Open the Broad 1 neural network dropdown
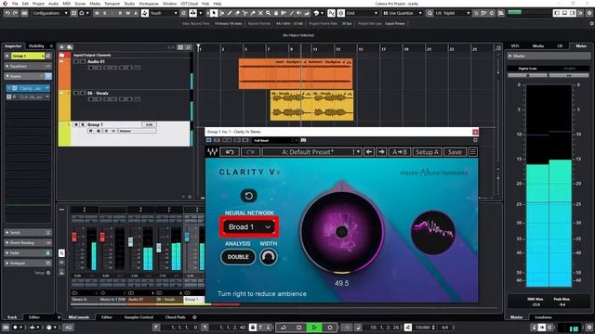 click(249, 226)
